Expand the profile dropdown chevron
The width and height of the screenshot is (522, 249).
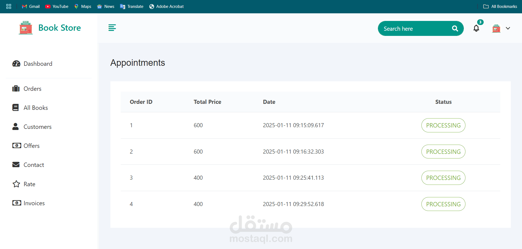tap(508, 28)
